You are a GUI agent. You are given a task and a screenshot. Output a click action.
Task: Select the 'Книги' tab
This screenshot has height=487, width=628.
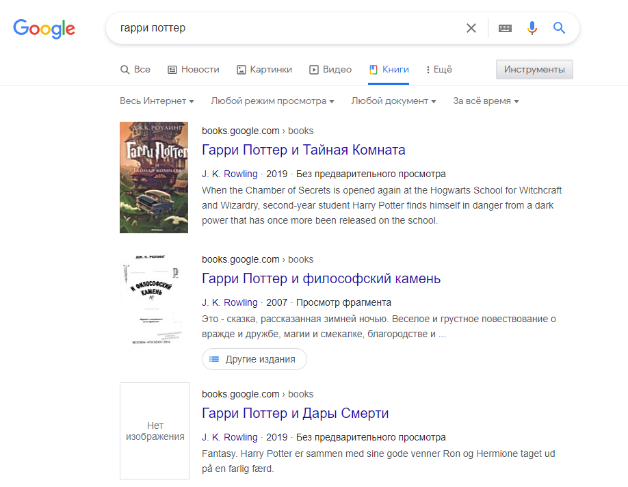click(389, 70)
